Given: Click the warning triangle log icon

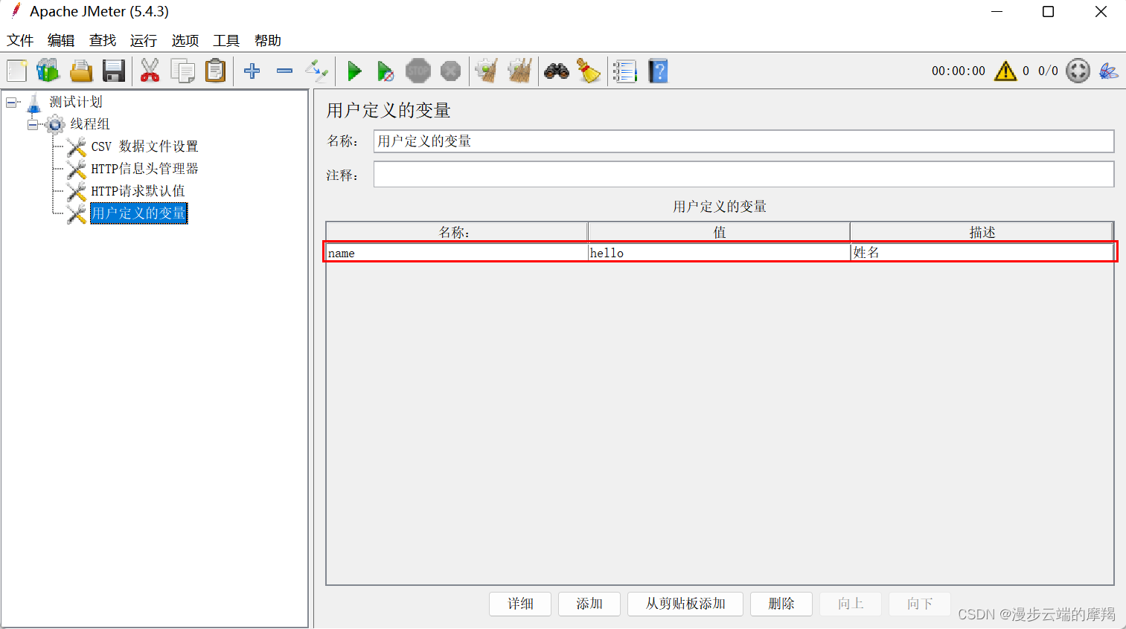Looking at the screenshot, I should pos(1005,71).
